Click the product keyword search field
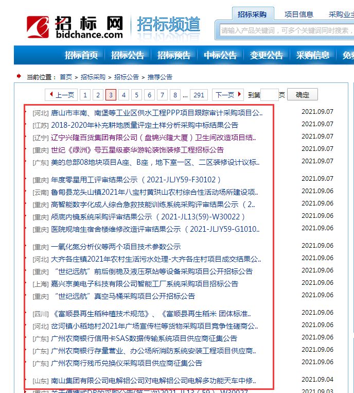354x393 pixels. tap(287, 30)
